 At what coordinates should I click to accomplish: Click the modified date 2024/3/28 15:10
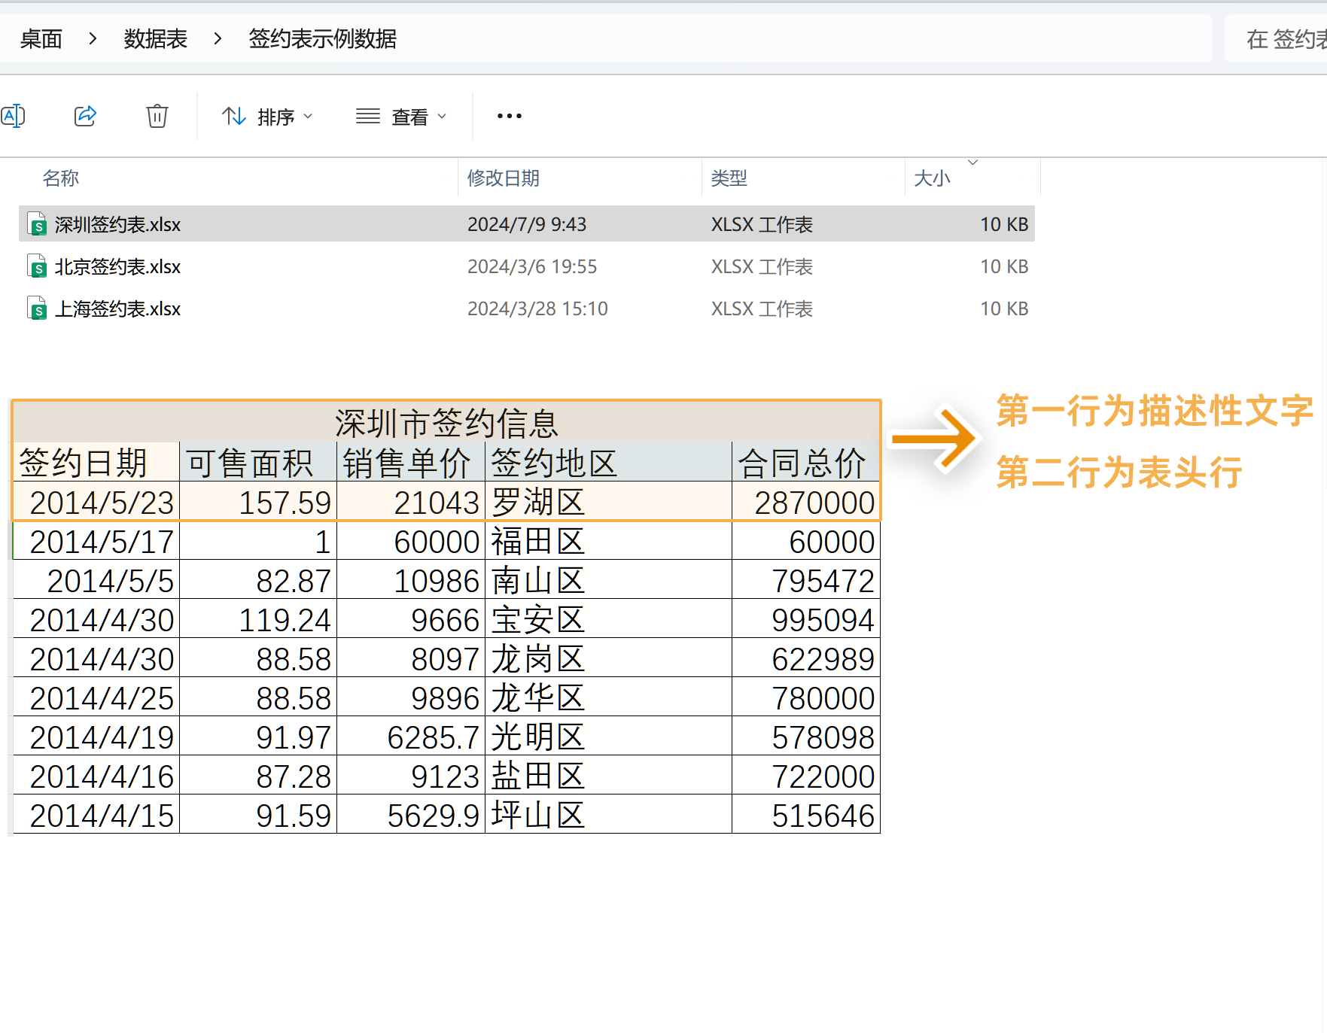537,308
